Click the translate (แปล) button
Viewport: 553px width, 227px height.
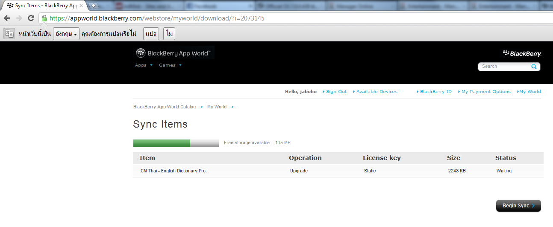pos(151,34)
